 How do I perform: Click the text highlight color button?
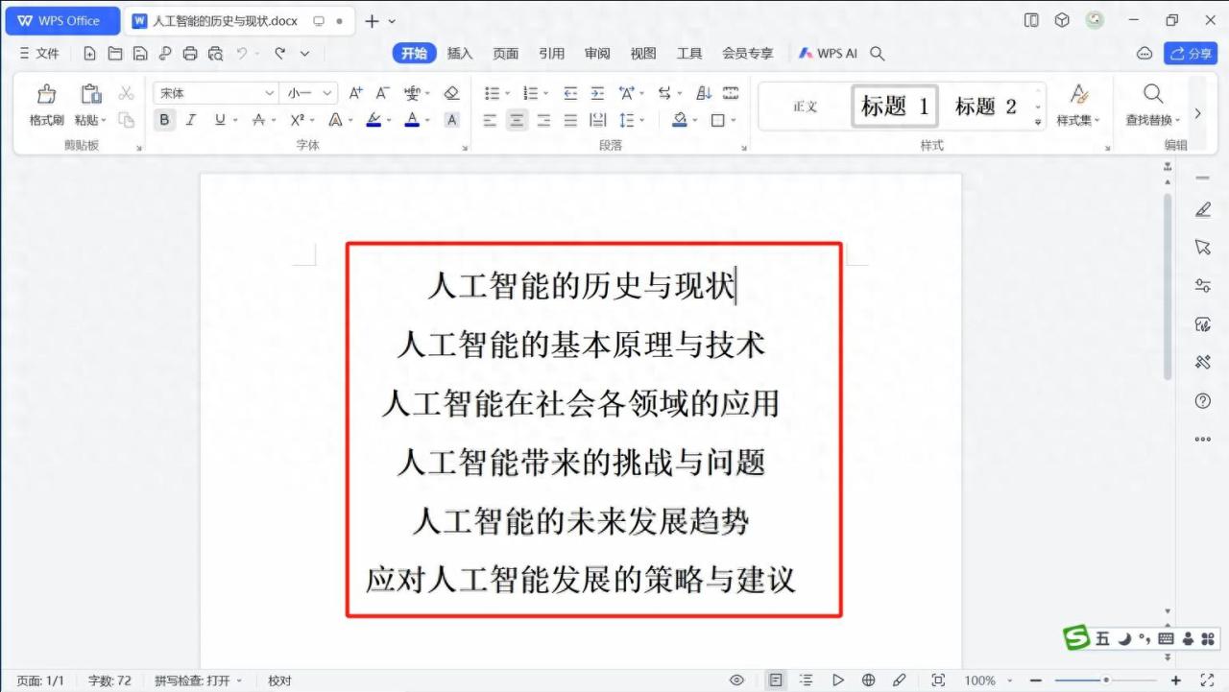coord(374,120)
